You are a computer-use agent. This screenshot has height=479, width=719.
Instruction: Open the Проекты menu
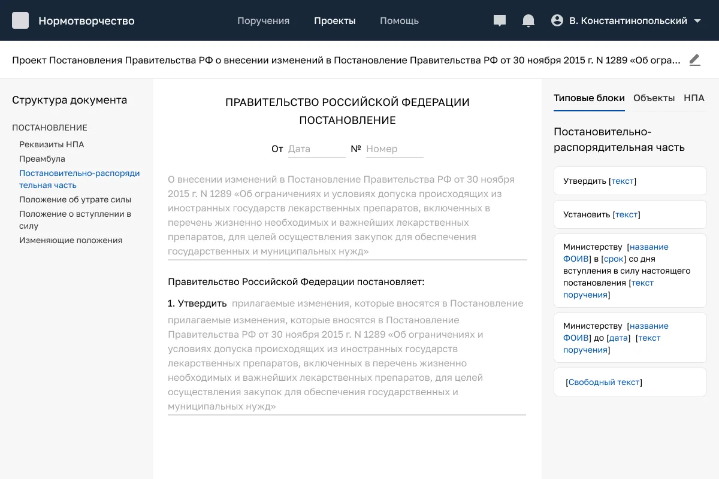pos(335,21)
